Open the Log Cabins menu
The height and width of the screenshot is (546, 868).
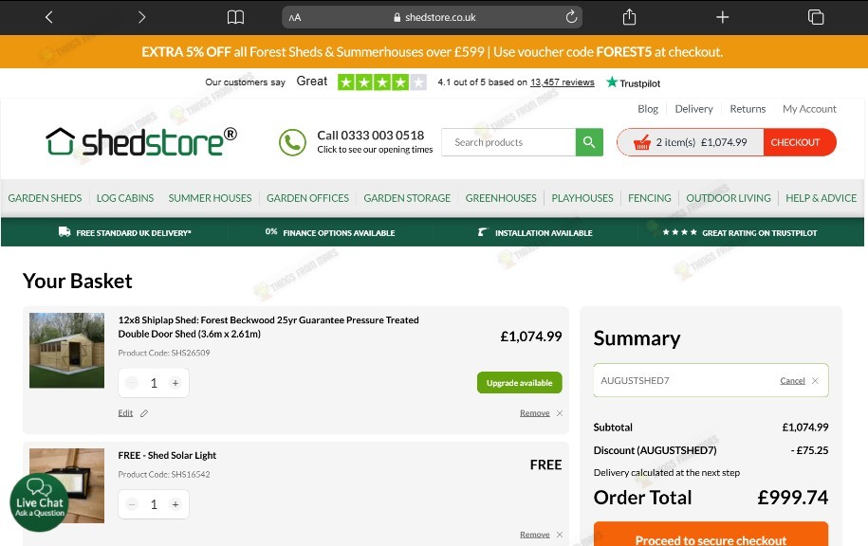tap(125, 198)
